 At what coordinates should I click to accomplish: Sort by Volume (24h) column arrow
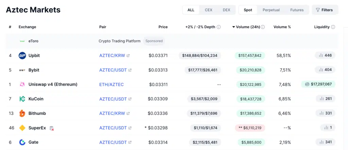point(233,27)
